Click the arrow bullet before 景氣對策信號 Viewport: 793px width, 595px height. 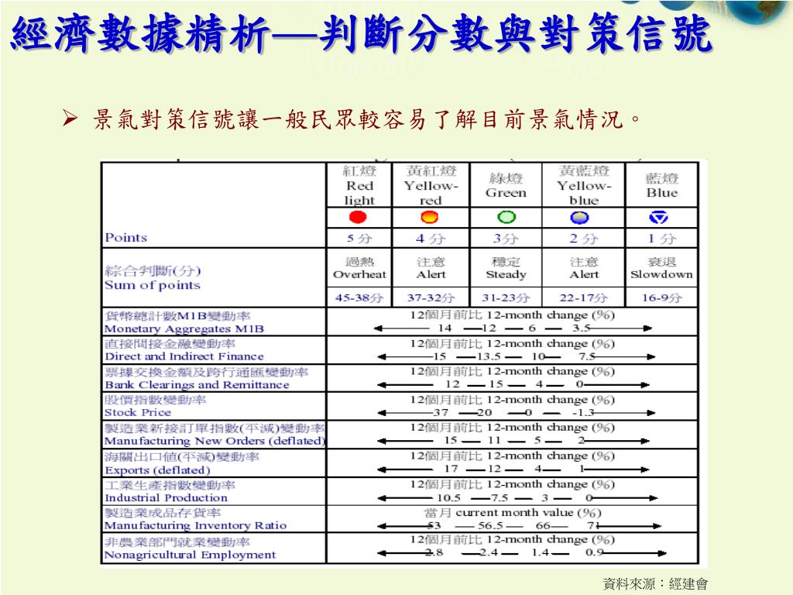coord(70,119)
